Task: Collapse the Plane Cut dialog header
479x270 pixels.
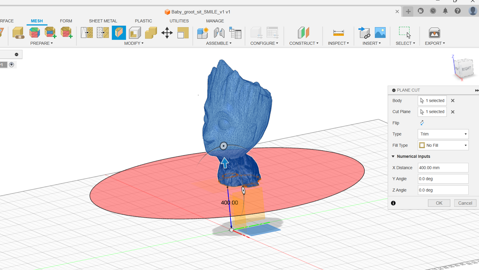Action: coord(394,90)
